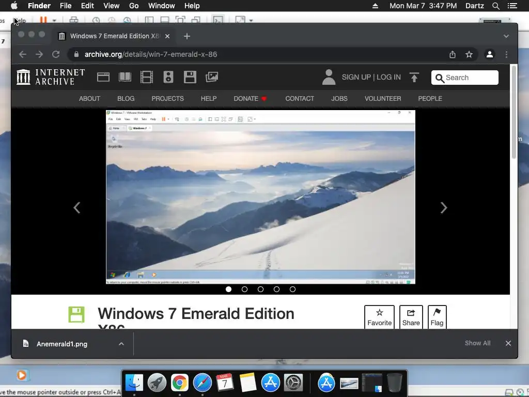Open the VOLUNTEER nav link
Viewport: 529px width, 397px height.
pyautogui.click(x=383, y=99)
